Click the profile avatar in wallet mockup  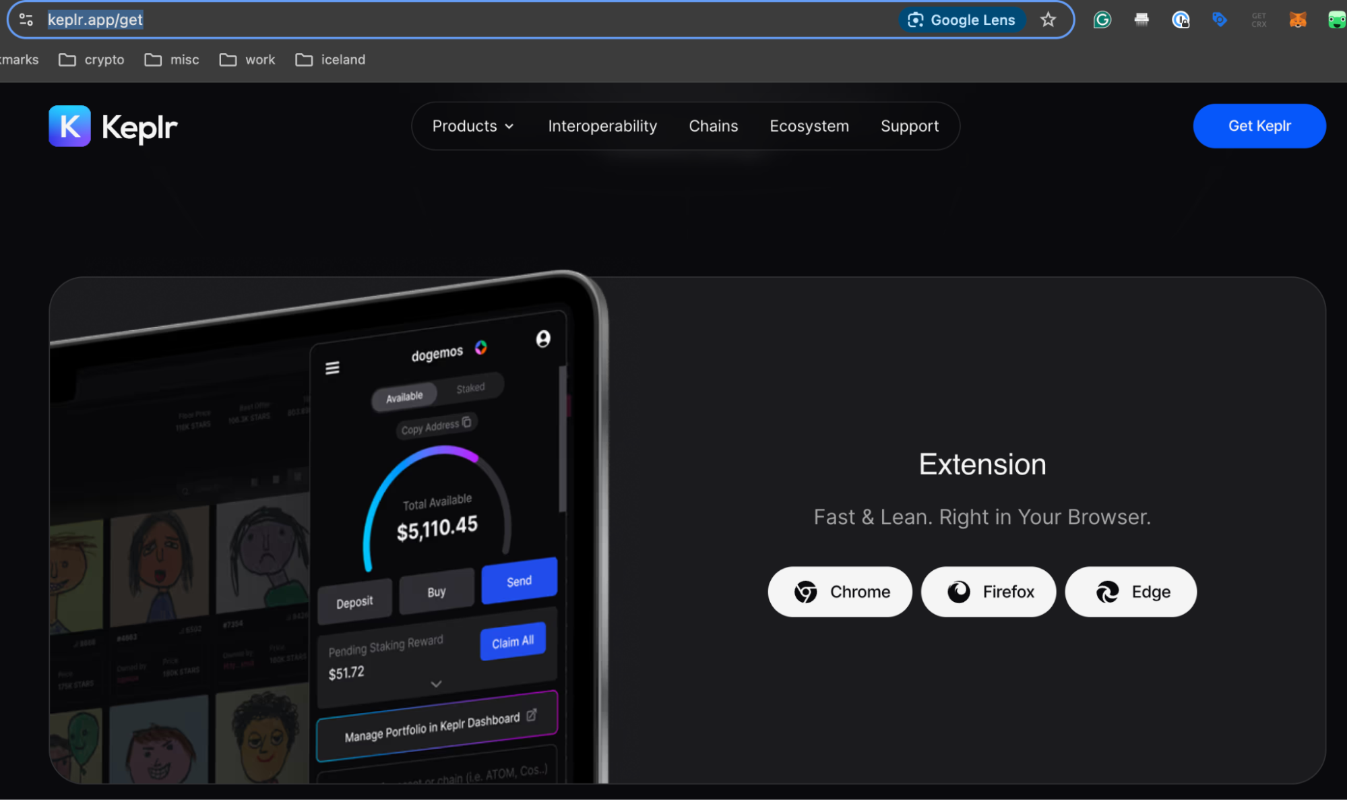[x=543, y=338]
